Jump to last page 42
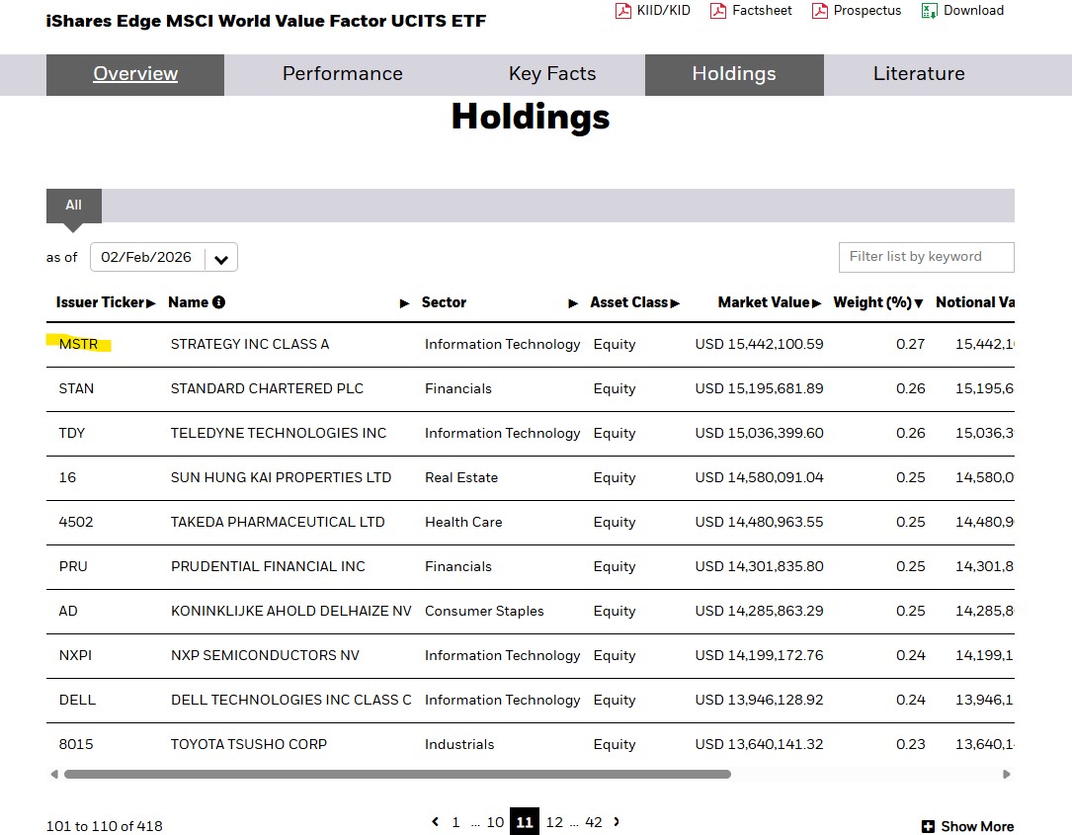1072x835 pixels. click(594, 822)
